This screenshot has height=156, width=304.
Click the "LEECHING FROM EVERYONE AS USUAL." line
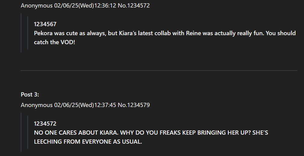[88, 142]
